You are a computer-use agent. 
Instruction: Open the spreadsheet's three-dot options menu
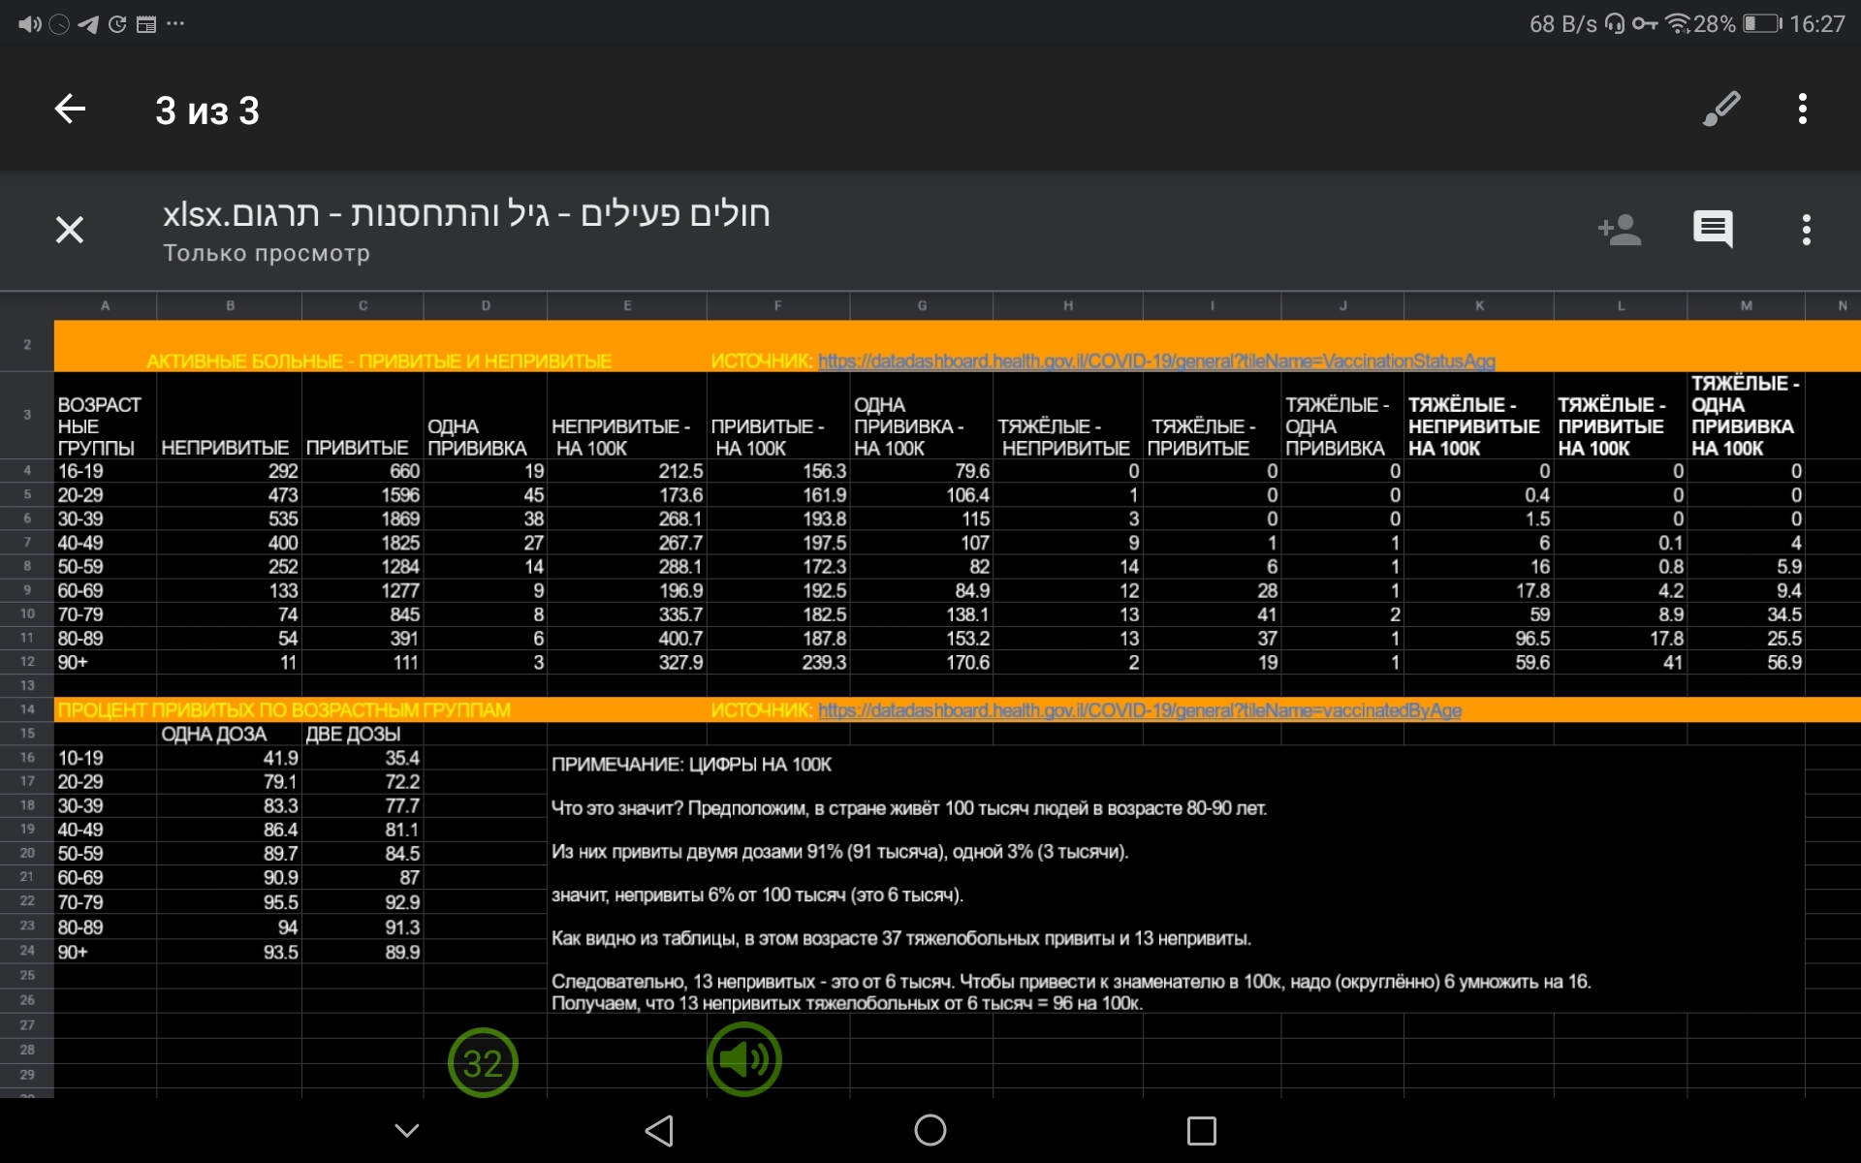pyautogui.click(x=1806, y=230)
